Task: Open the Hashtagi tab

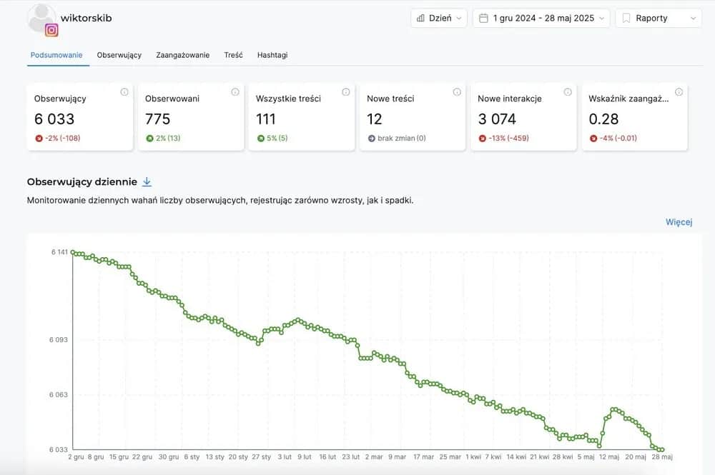Action: pyautogui.click(x=272, y=54)
